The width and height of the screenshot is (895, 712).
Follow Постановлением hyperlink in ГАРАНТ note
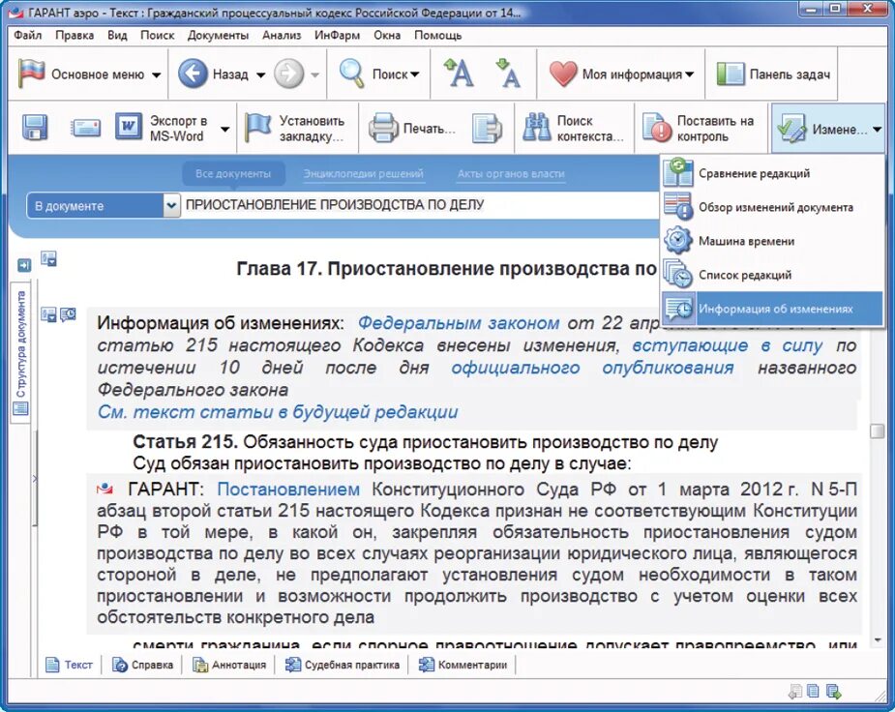pyautogui.click(x=288, y=489)
